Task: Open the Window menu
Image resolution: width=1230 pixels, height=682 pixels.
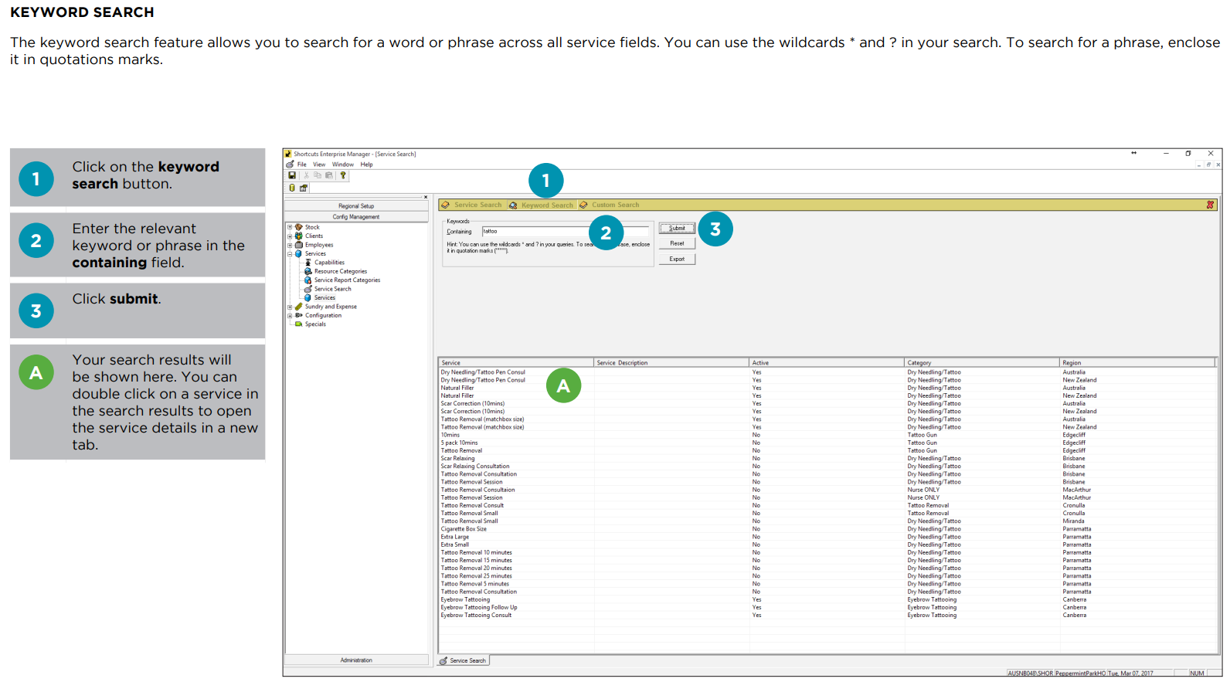Action: 343,165
